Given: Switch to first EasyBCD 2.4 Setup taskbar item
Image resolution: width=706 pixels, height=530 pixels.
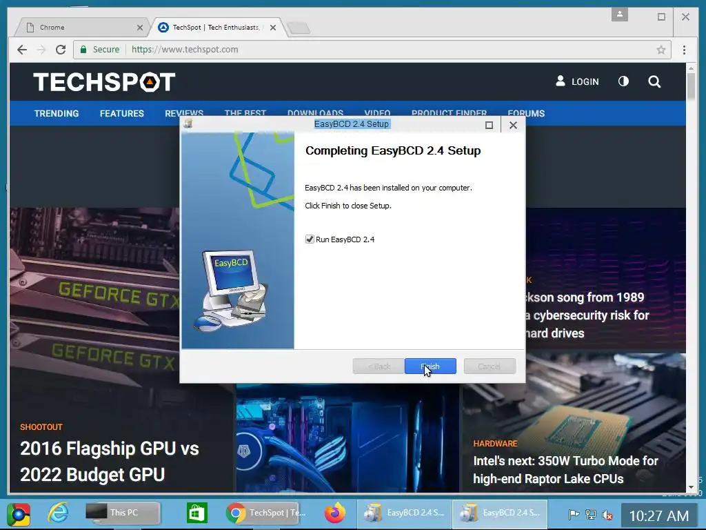Looking at the screenshot, I should coord(404,513).
